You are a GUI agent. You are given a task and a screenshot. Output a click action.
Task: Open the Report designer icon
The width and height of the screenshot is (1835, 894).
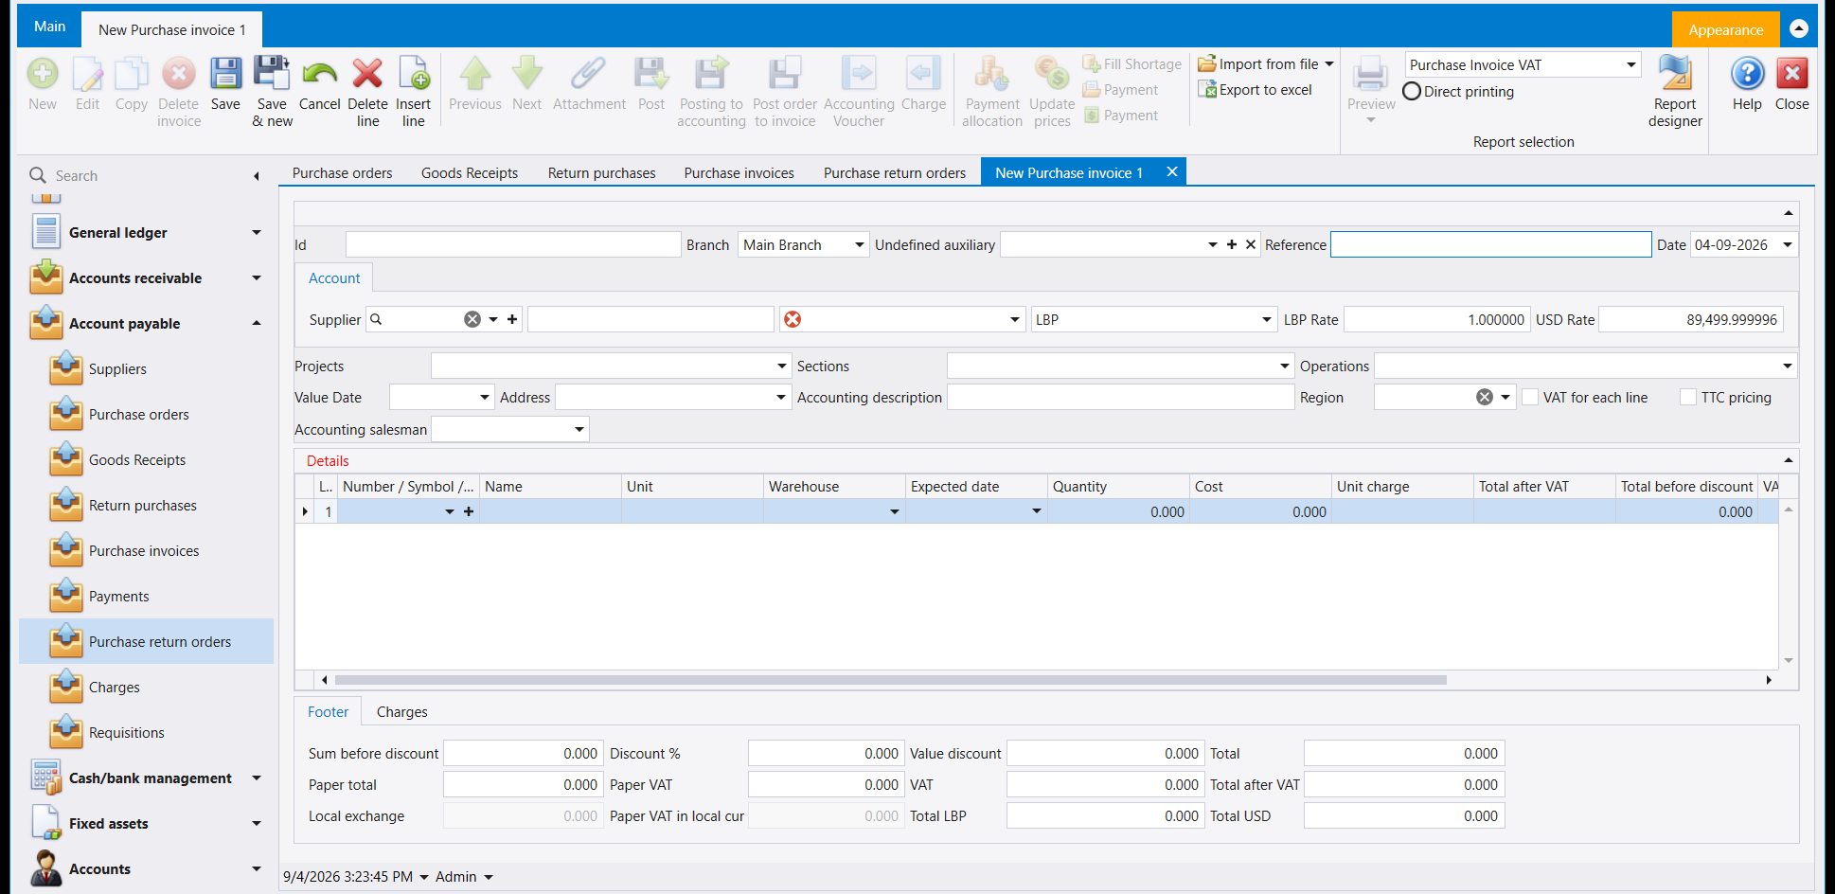coord(1675,74)
